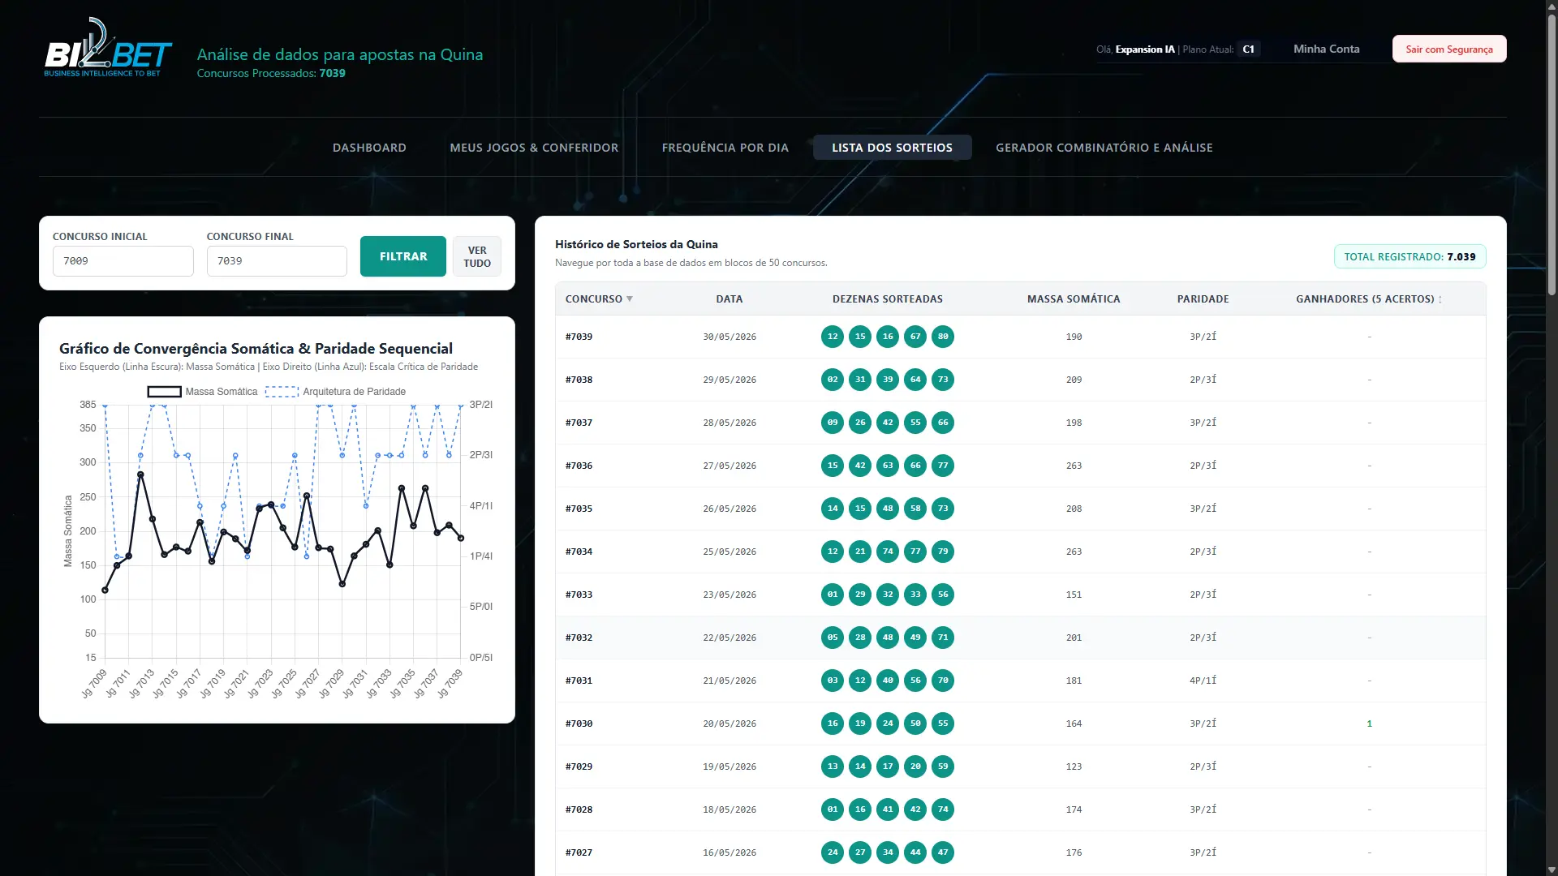Click massa somática value 209

1074,380
